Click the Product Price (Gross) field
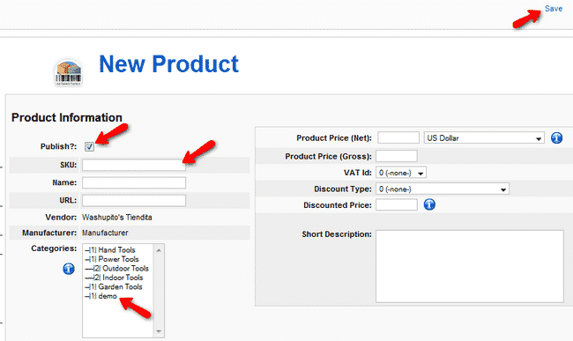573x341 pixels. [x=397, y=156]
